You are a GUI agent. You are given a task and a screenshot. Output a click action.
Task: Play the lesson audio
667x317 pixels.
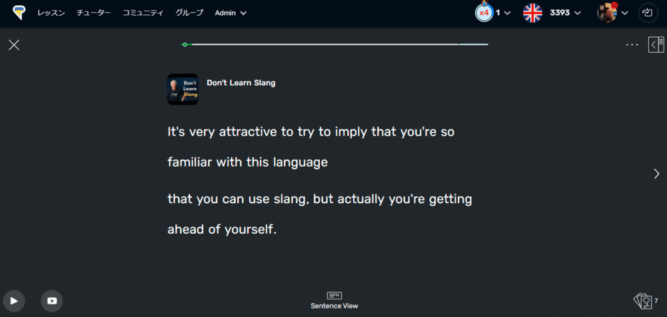pyautogui.click(x=14, y=301)
